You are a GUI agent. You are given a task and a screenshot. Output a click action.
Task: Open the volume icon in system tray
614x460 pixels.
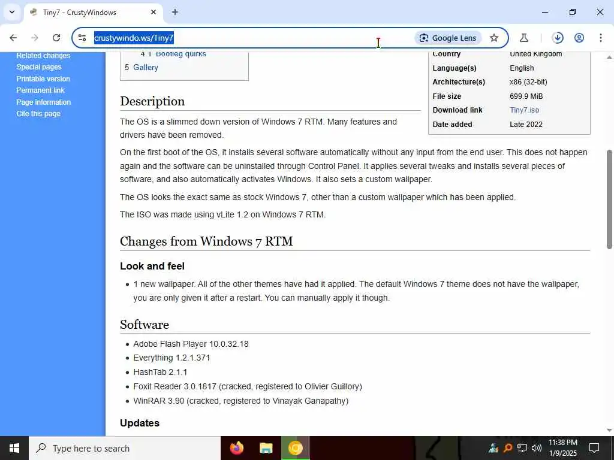(537, 448)
